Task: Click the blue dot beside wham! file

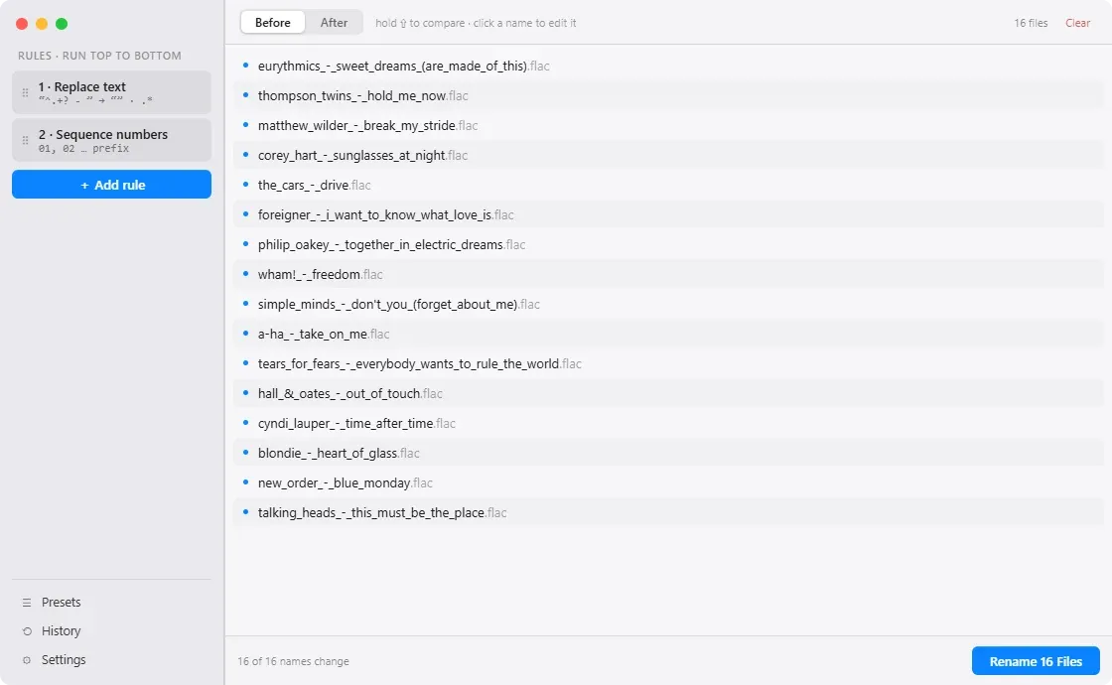Action: pos(245,274)
